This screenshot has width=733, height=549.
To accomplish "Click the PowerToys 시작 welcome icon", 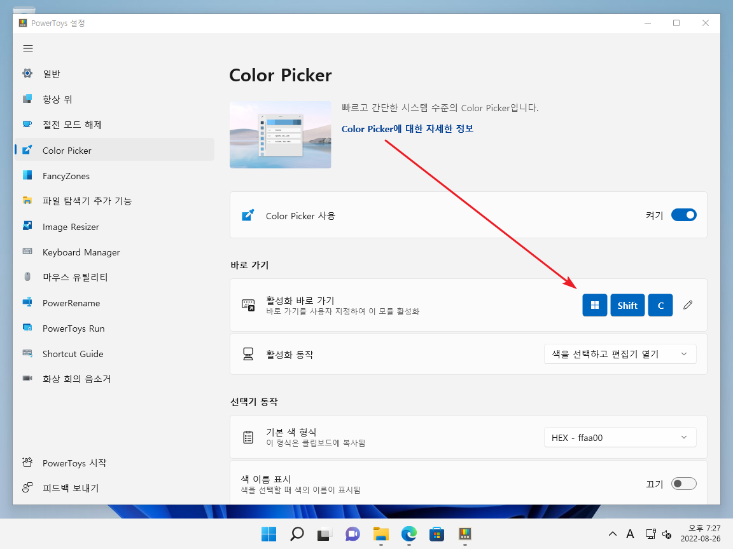I will coord(27,462).
